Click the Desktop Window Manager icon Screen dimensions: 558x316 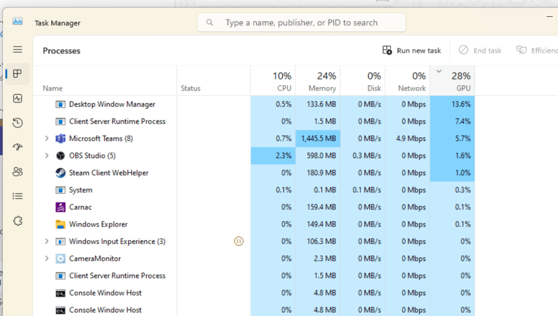60,104
